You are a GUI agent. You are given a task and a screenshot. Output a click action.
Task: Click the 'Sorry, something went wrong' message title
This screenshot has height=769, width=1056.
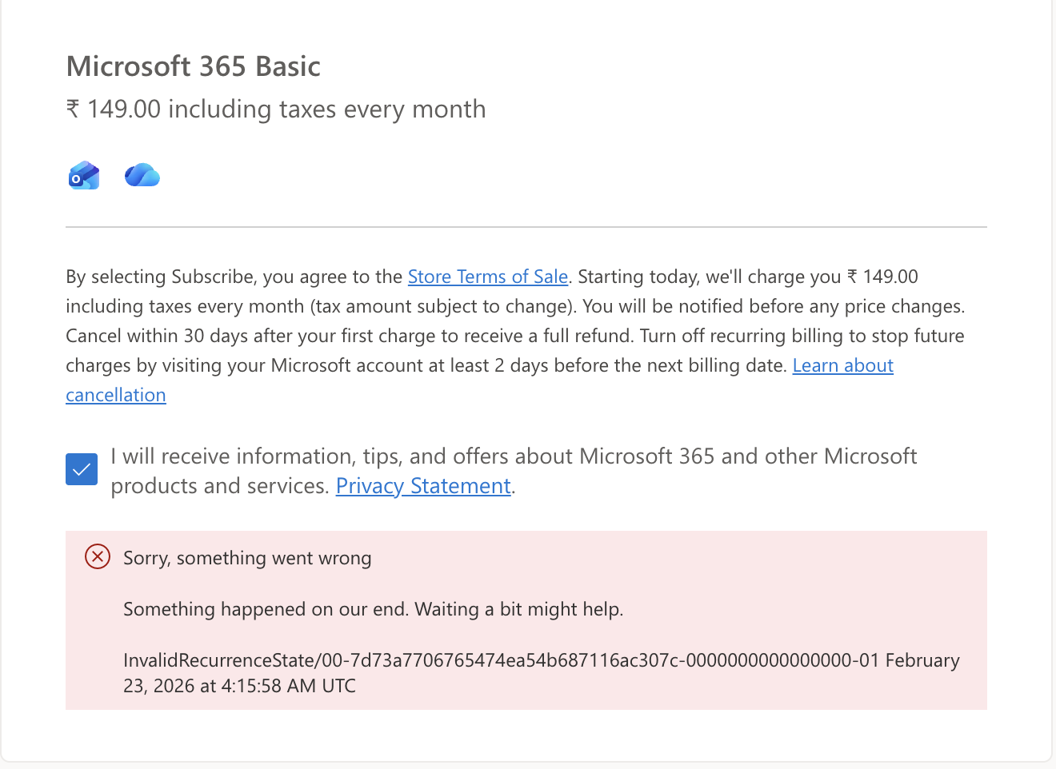[x=247, y=558]
